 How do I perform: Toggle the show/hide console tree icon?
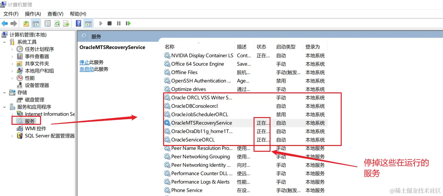(36, 23)
